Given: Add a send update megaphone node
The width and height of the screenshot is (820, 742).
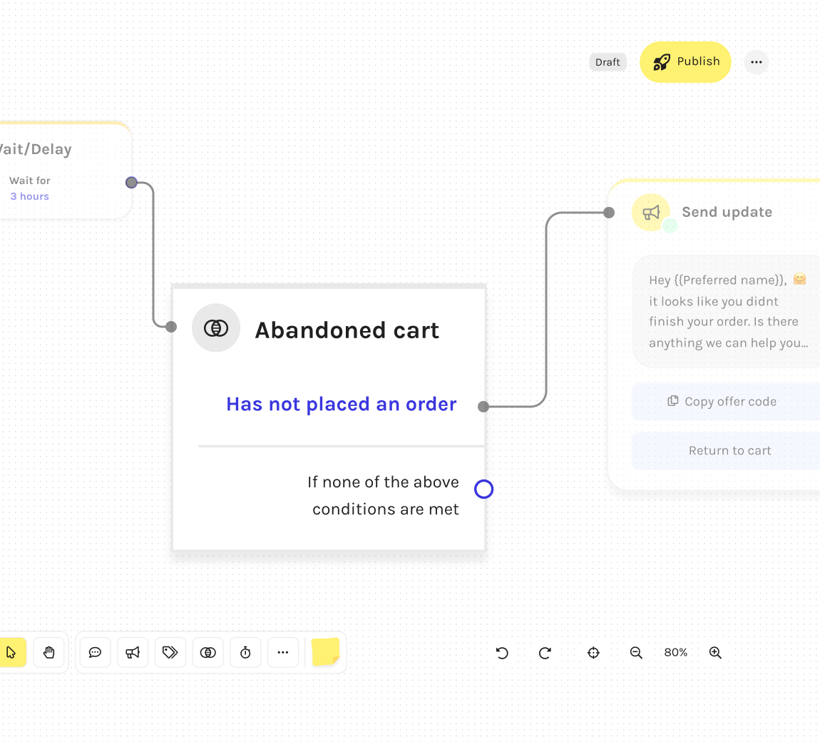Looking at the screenshot, I should coord(133,653).
